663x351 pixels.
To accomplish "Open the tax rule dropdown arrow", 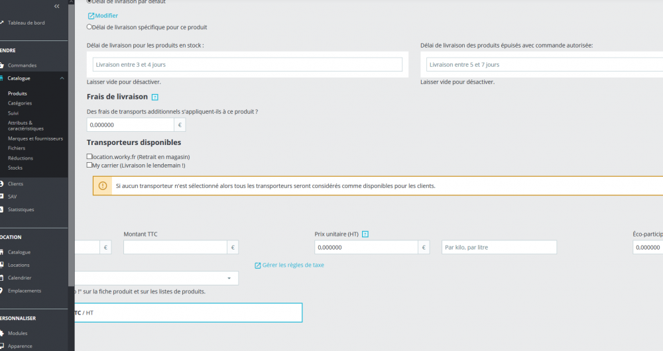I will tap(229, 278).
